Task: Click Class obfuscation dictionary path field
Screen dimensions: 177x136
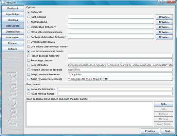Action: [111, 32]
